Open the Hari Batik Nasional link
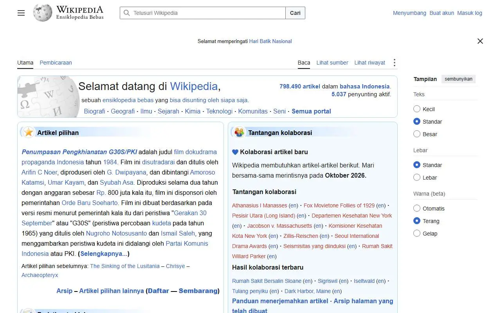The width and height of the screenshot is (501, 313). (x=270, y=41)
